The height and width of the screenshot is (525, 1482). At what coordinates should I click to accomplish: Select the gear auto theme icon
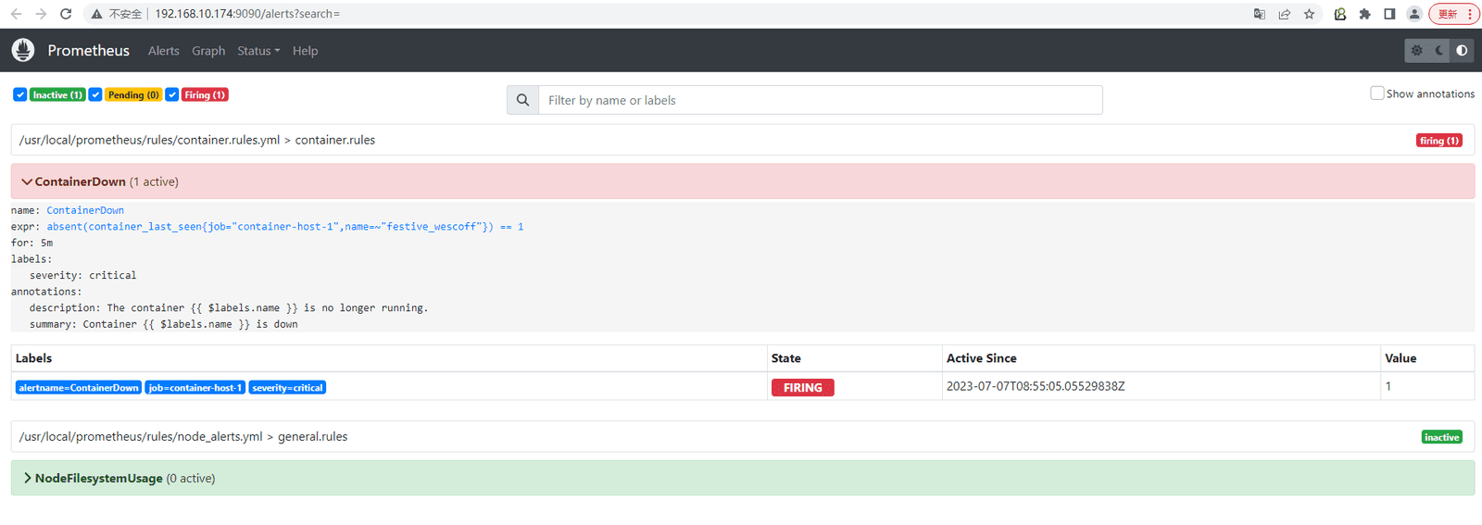click(1417, 51)
